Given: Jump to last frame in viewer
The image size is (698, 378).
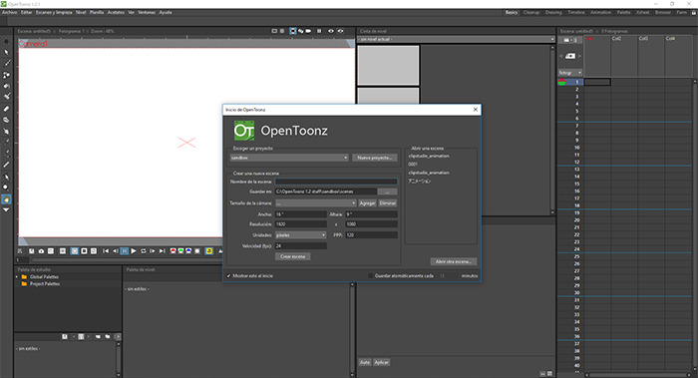Looking at the screenshot, I should 162,251.
